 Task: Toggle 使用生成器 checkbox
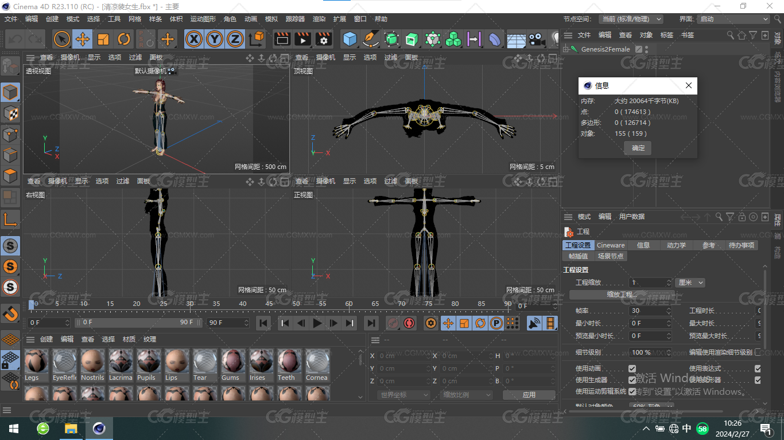632,380
